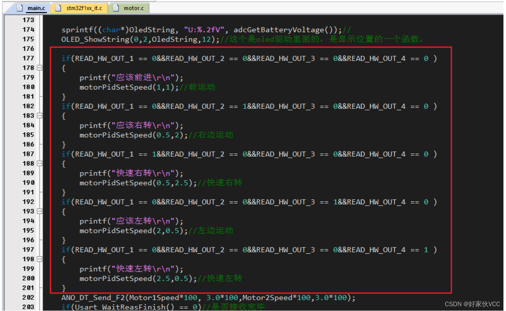Screen dimensions: 506x311
Task: Click OLED_ShowString on line 175
Action: pos(95,40)
